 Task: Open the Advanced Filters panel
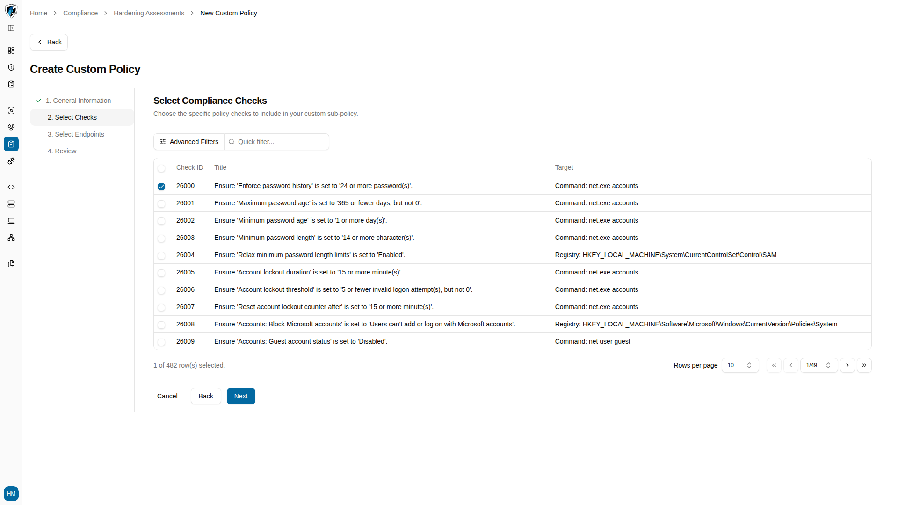(189, 142)
